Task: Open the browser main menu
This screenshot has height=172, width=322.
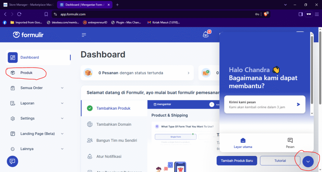Action: (x=317, y=14)
